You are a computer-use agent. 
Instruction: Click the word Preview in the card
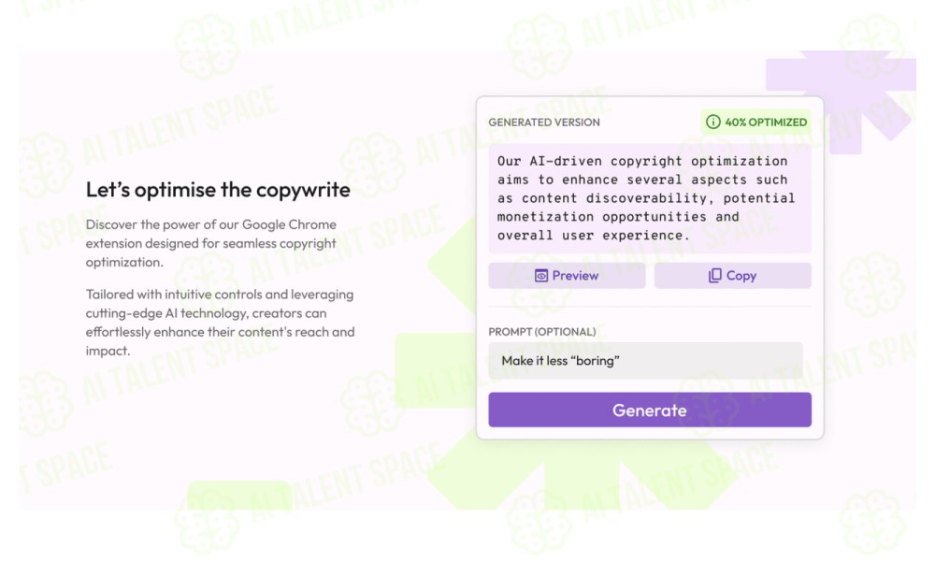point(575,276)
